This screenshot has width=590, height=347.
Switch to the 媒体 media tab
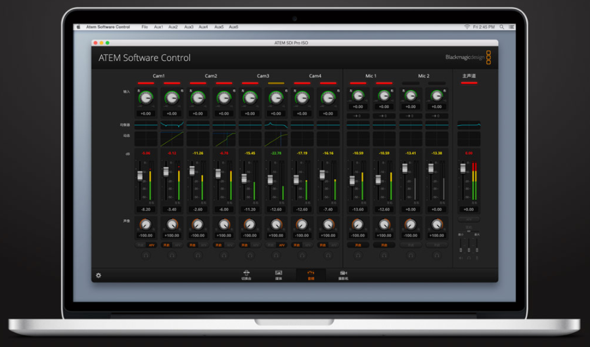point(279,276)
